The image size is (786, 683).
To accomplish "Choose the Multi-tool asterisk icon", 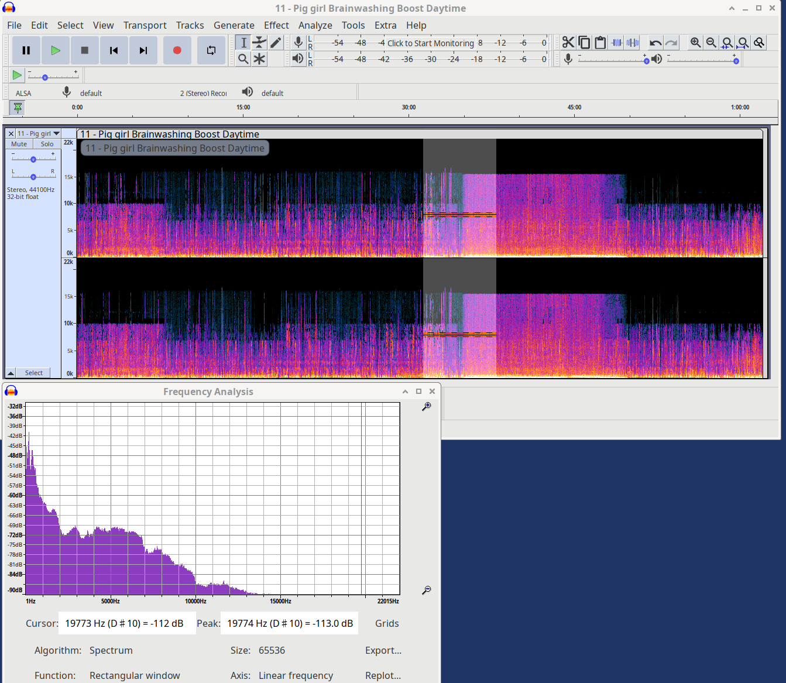I will pos(259,59).
